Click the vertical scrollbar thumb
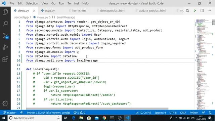Image resolution: width=215 pixels, height=121 pixels. 213,23
